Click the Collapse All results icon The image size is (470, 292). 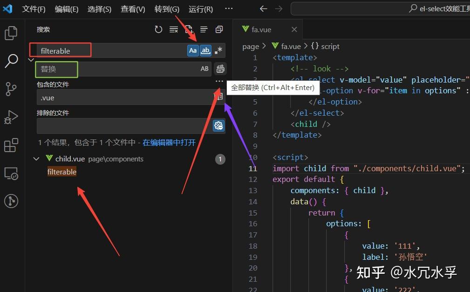(x=204, y=29)
